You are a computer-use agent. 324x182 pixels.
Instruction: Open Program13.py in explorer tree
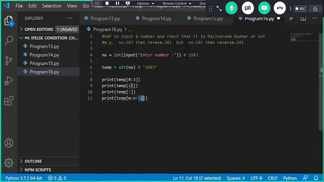click(x=49, y=47)
